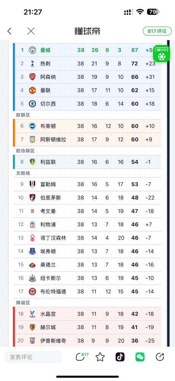Select the 水晶宫 row in relegation zone

(87, 314)
